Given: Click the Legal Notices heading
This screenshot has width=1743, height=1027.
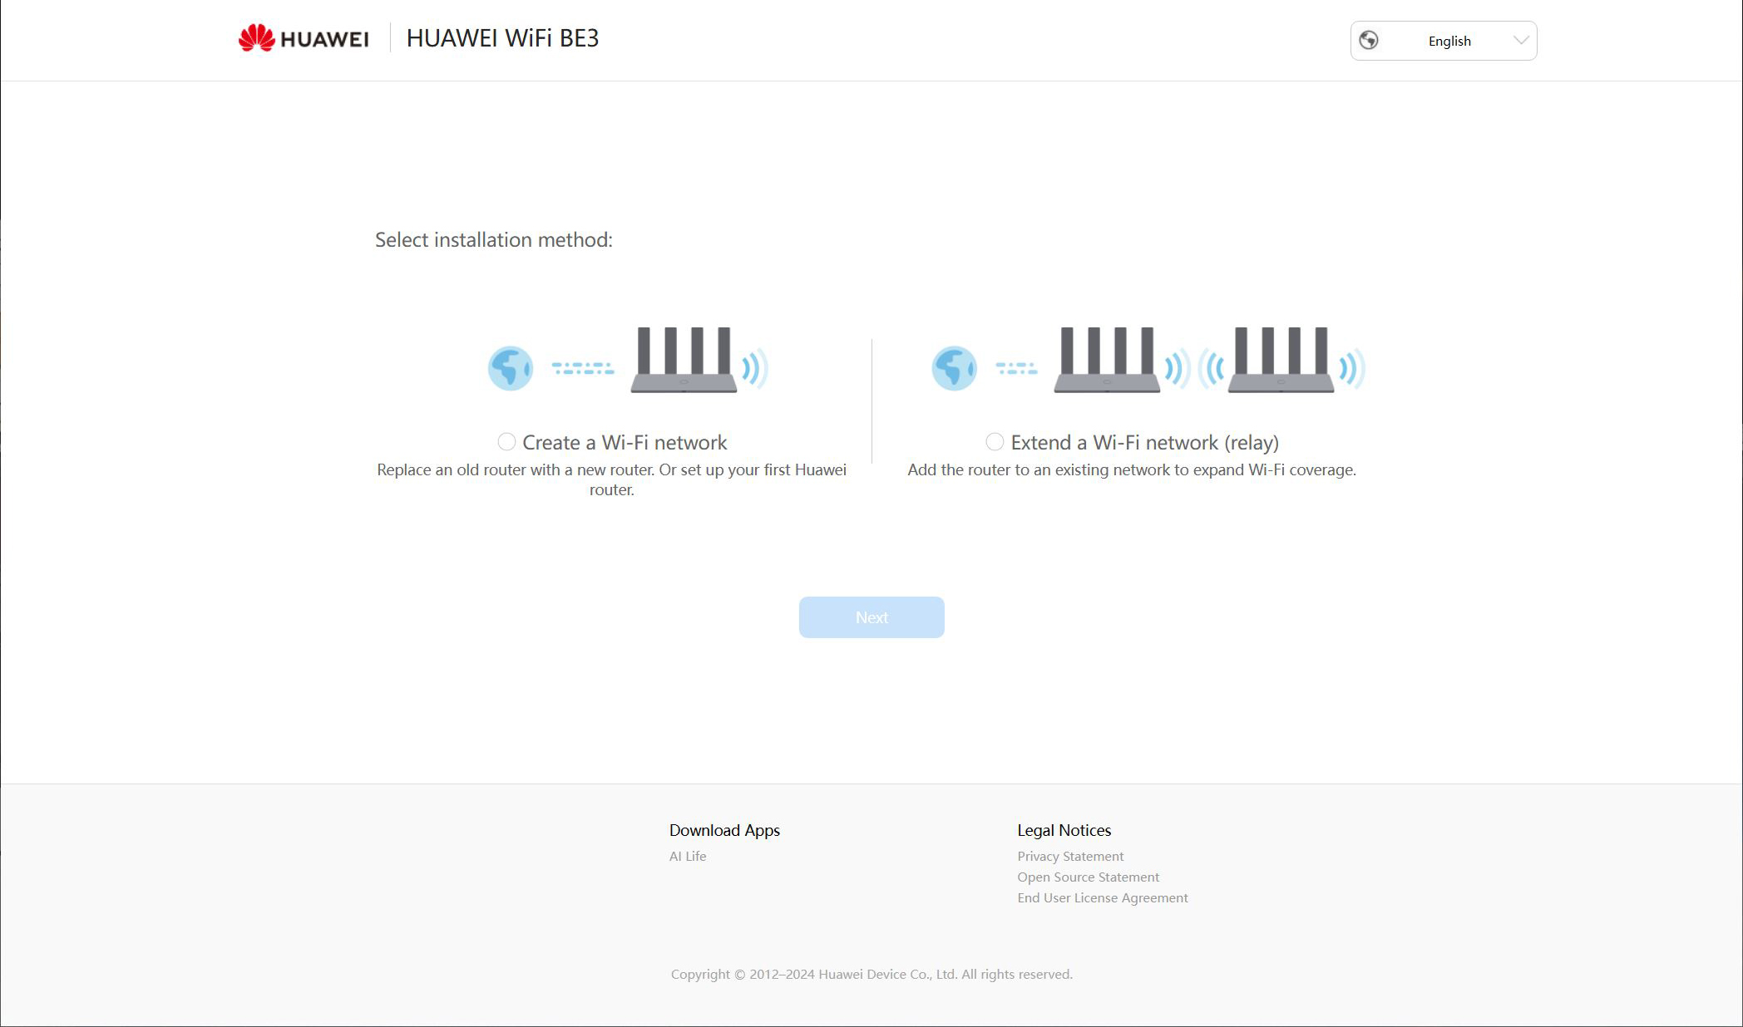Looking at the screenshot, I should [x=1064, y=830].
